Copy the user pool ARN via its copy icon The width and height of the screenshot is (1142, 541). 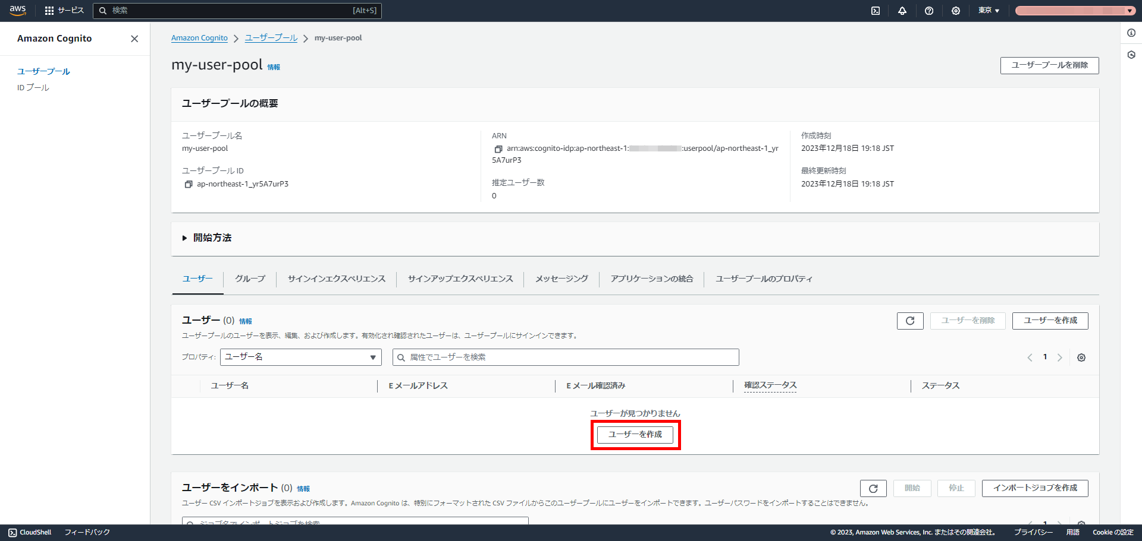[499, 148]
